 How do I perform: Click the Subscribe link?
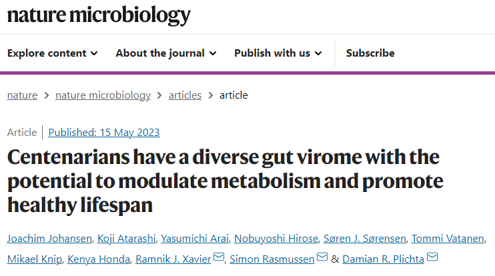point(370,53)
